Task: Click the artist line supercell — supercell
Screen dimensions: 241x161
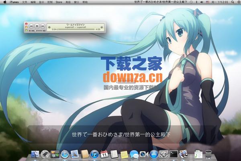Action: 76,27
